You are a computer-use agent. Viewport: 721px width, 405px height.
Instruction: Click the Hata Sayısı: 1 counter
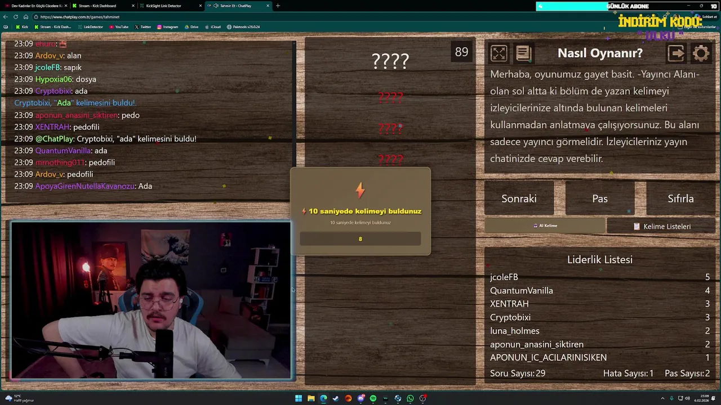click(628, 373)
